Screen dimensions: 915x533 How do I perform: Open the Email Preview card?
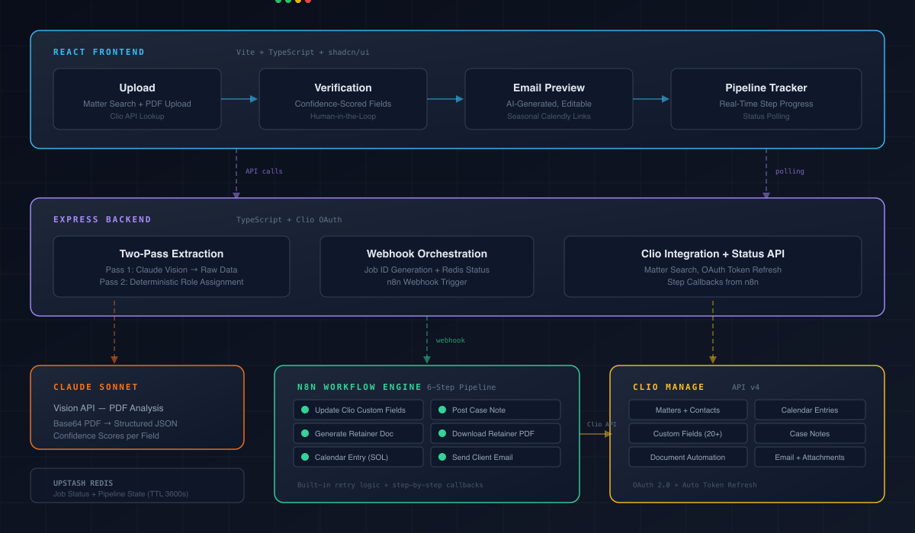point(549,99)
